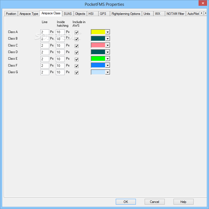Toggle Class D Include in AWS checkbox
Screen dimensions: 209x209
click(x=76, y=53)
